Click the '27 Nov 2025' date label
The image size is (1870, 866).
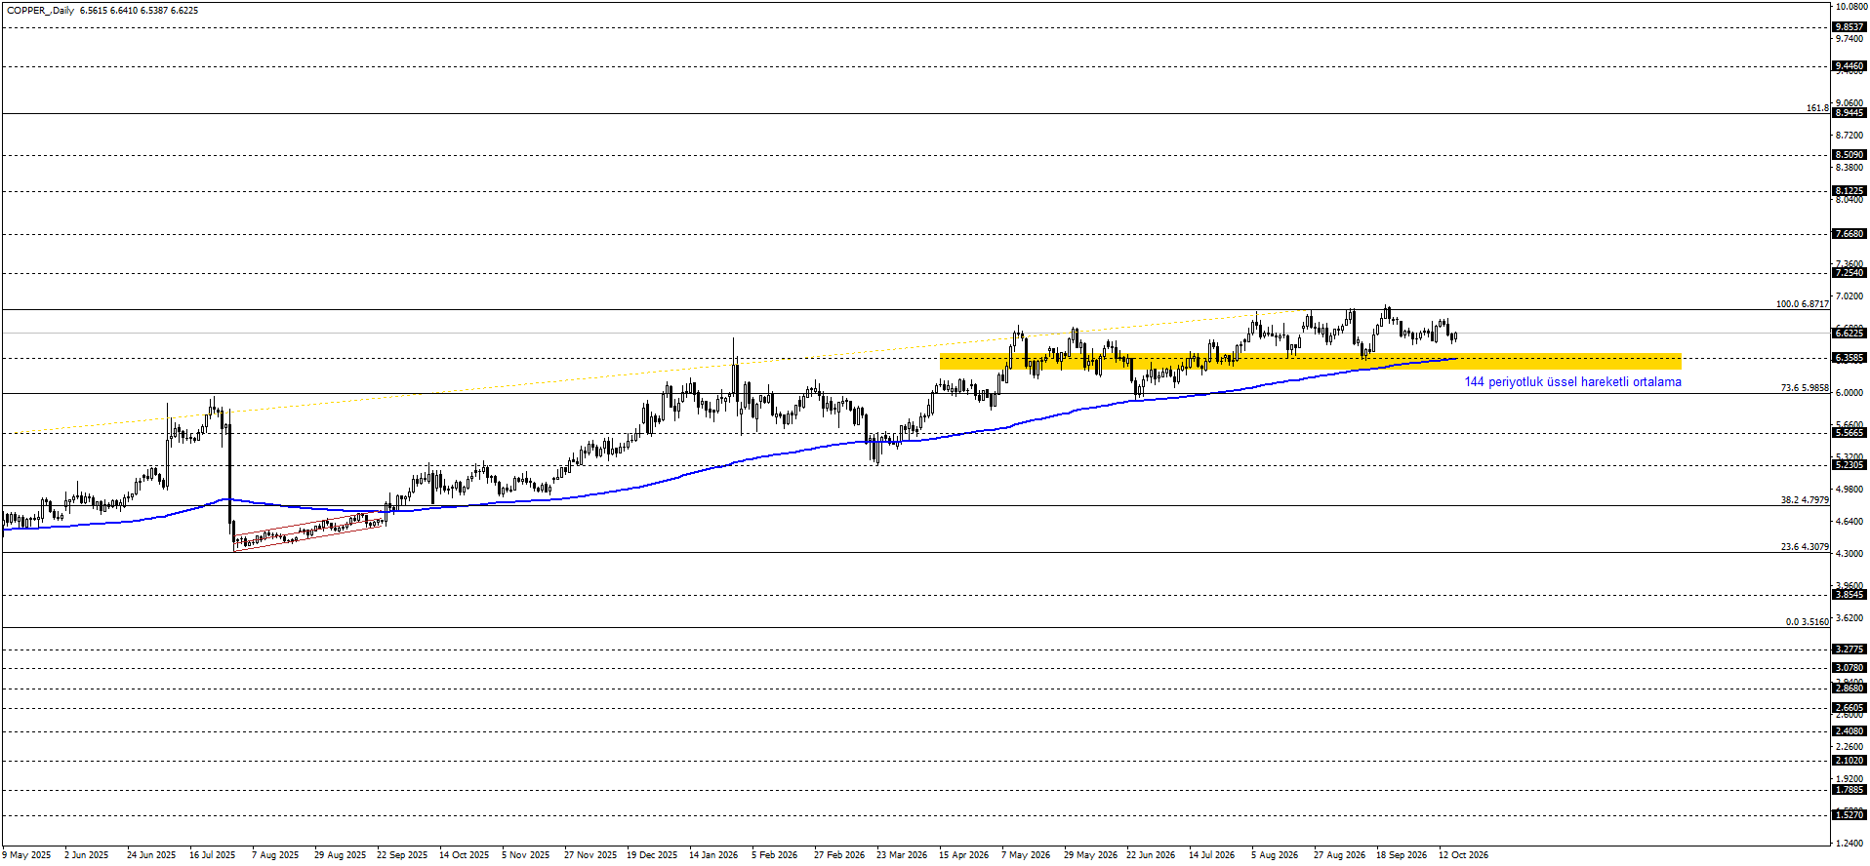pyautogui.click(x=590, y=855)
